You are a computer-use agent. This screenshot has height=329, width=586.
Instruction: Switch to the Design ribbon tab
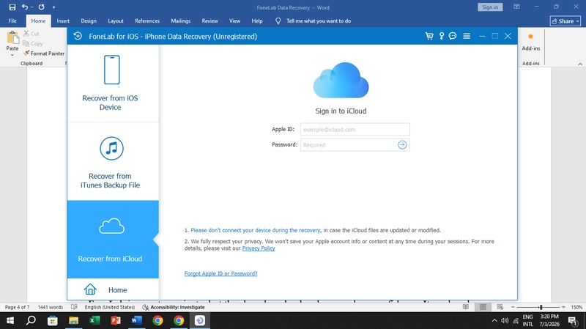(89, 21)
